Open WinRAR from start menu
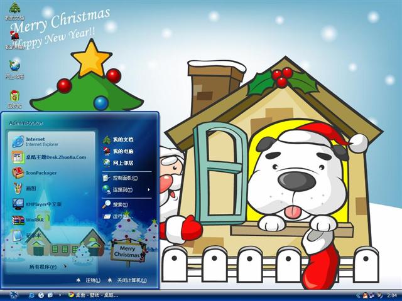Image resolution: width=402 pixels, height=301 pixels. click(x=28, y=220)
